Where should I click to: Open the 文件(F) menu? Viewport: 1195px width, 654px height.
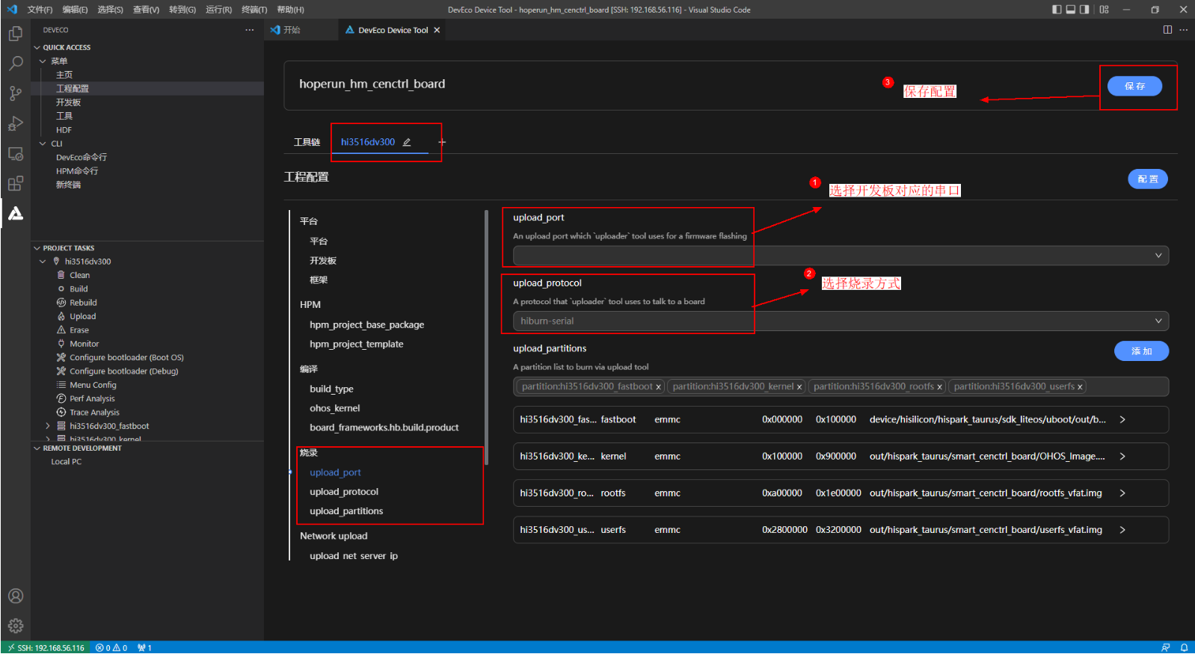click(x=40, y=10)
